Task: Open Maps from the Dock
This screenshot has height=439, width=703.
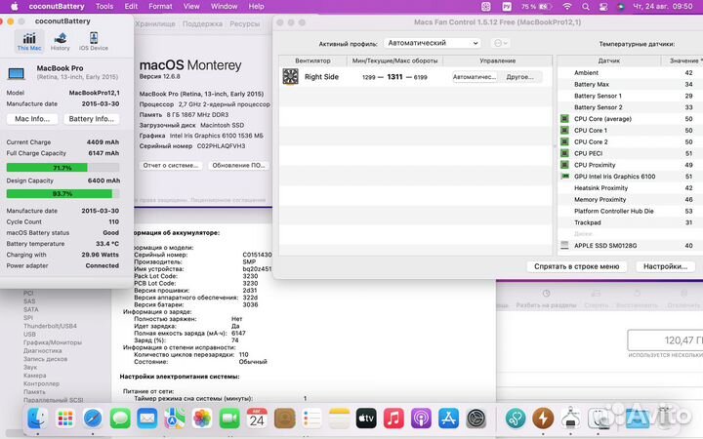Action: 175,419
